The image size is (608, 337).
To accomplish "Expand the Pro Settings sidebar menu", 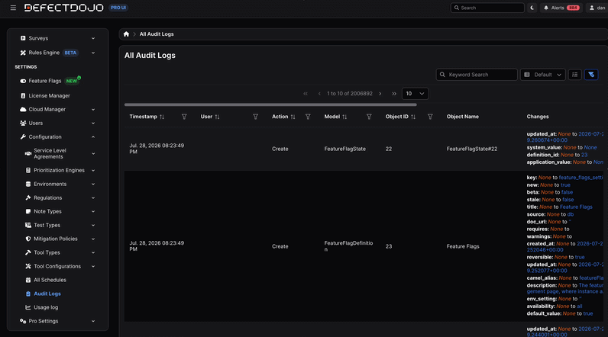I will 57,321.
